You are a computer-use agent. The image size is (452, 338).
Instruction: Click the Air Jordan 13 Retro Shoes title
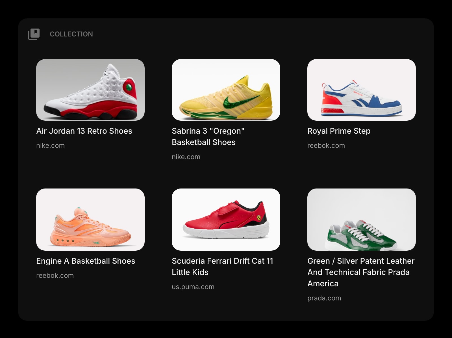point(84,131)
